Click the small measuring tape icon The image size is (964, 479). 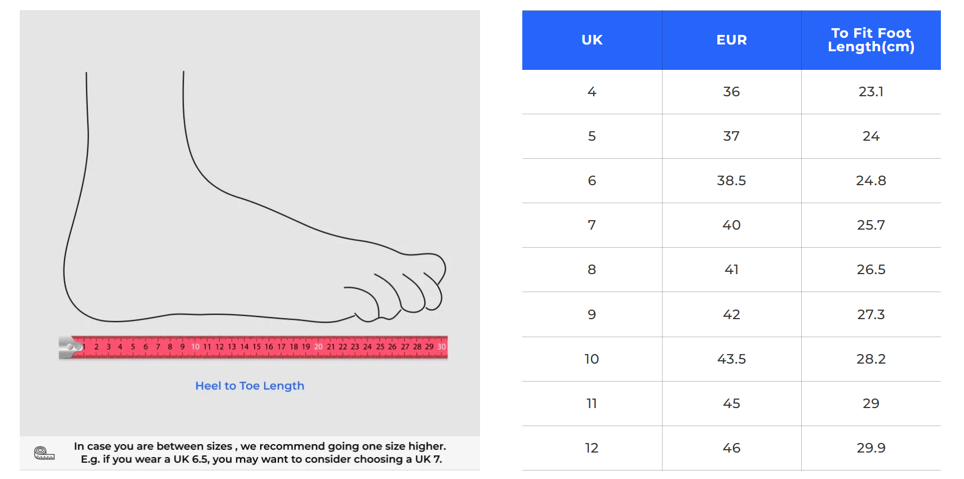[44, 453]
